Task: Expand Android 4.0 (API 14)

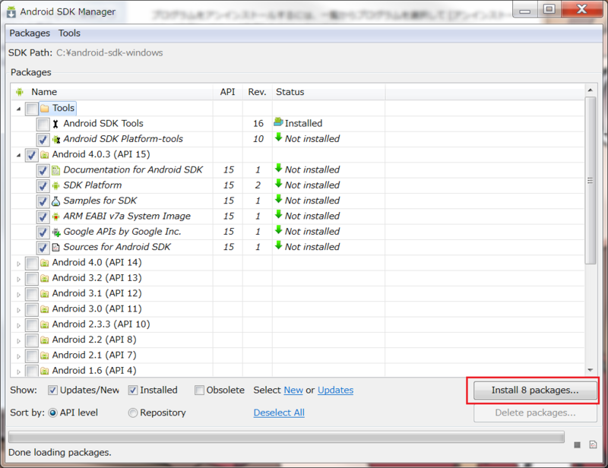Action: [18, 264]
